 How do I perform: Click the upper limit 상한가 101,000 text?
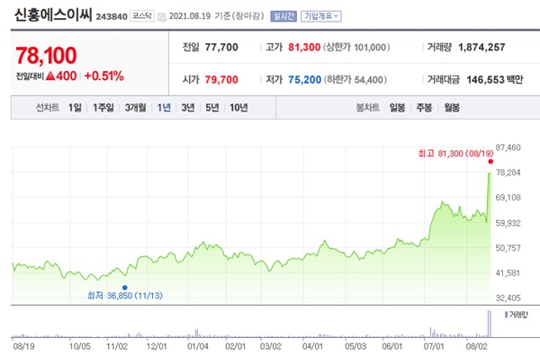[x=356, y=47]
